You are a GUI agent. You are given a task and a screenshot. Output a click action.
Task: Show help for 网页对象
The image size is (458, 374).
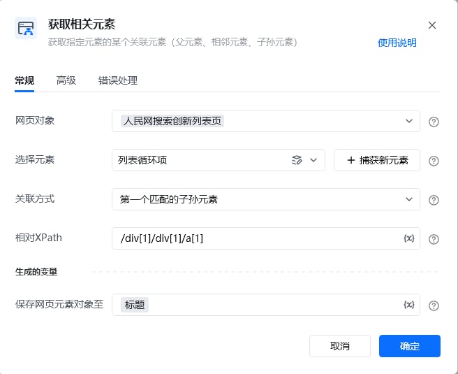pos(434,122)
